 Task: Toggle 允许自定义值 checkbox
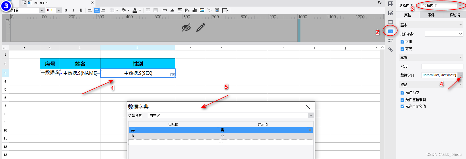tap(402, 106)
